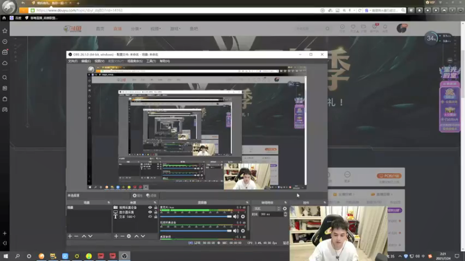Open the 视图(V) menu in OBS

(99, 61)
